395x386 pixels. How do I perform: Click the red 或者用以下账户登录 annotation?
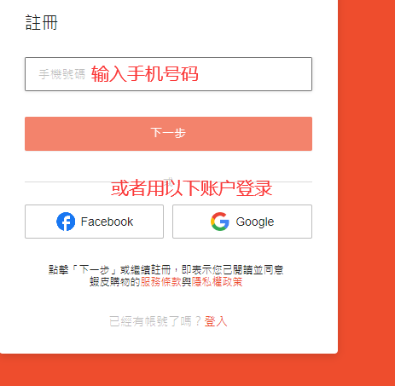coord(191,188)
